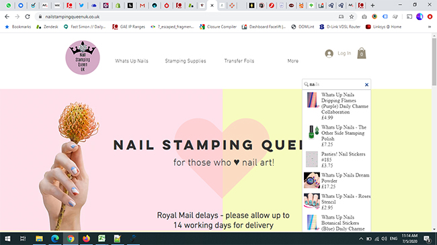Expand the bookmarks overflow chevron
The height and width of the screenshot is (245, 437).
coord(430,27)
